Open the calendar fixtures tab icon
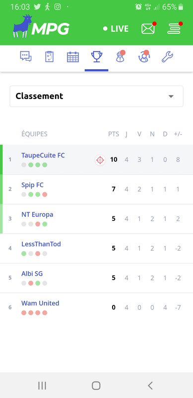Viewport: 193px width, 398px height. 73,57
